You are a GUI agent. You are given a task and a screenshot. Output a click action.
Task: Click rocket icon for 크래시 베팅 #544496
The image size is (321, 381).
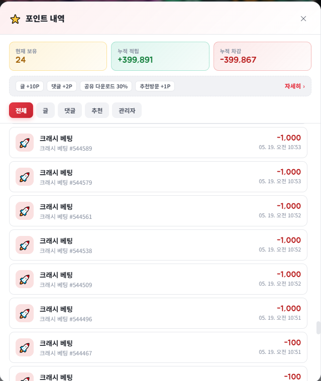tap(25, 313)
